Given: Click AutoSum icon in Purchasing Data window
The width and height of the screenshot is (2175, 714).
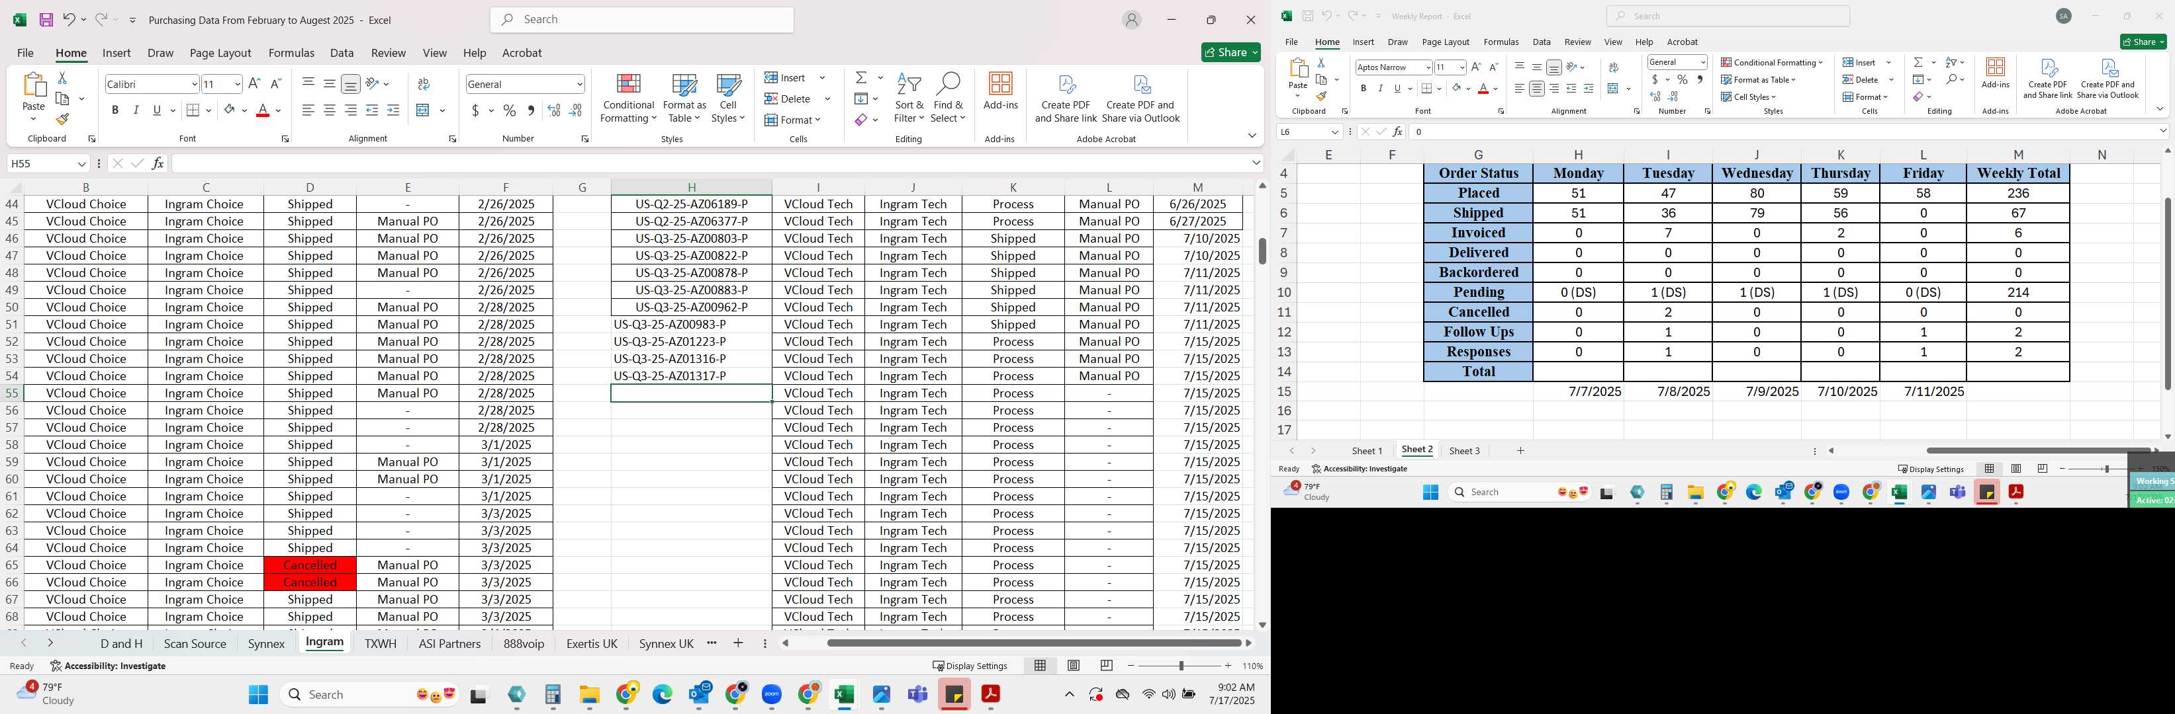Looking at the screenshot, I should pos(861,77).
